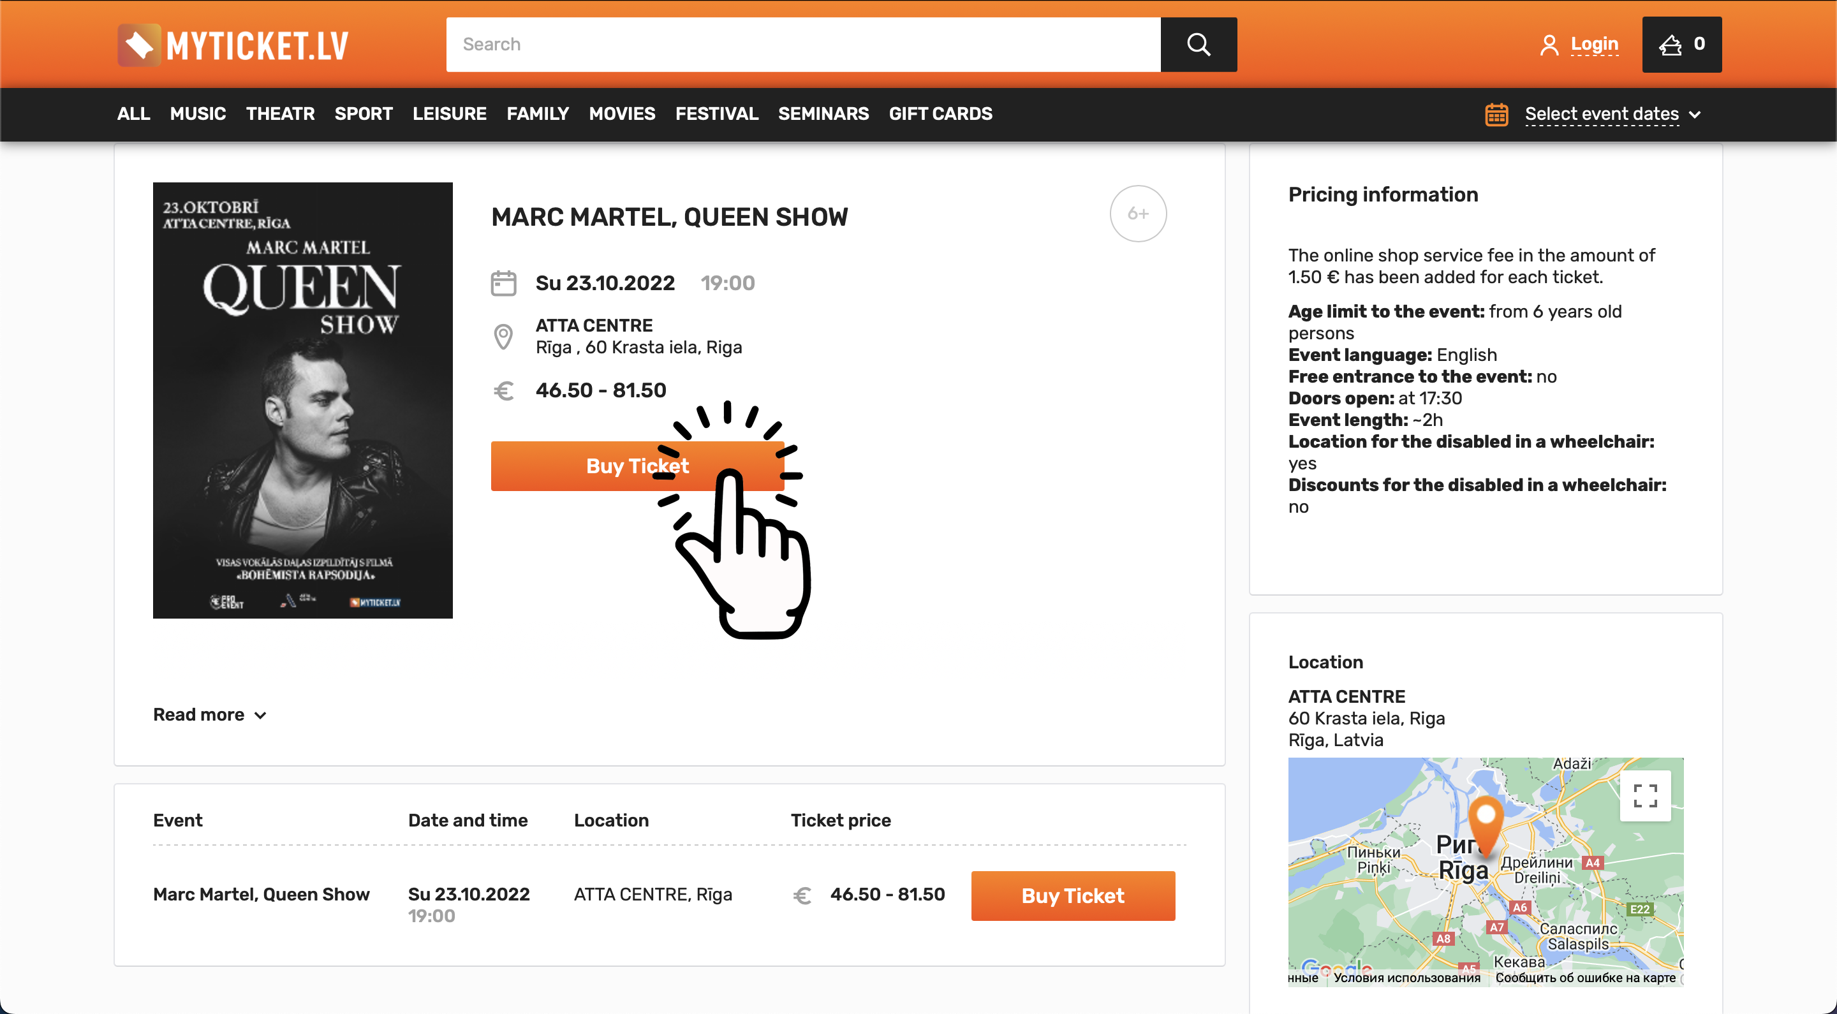Click Marc Martel, Queen Show in the table

click(x=261, y=894)
